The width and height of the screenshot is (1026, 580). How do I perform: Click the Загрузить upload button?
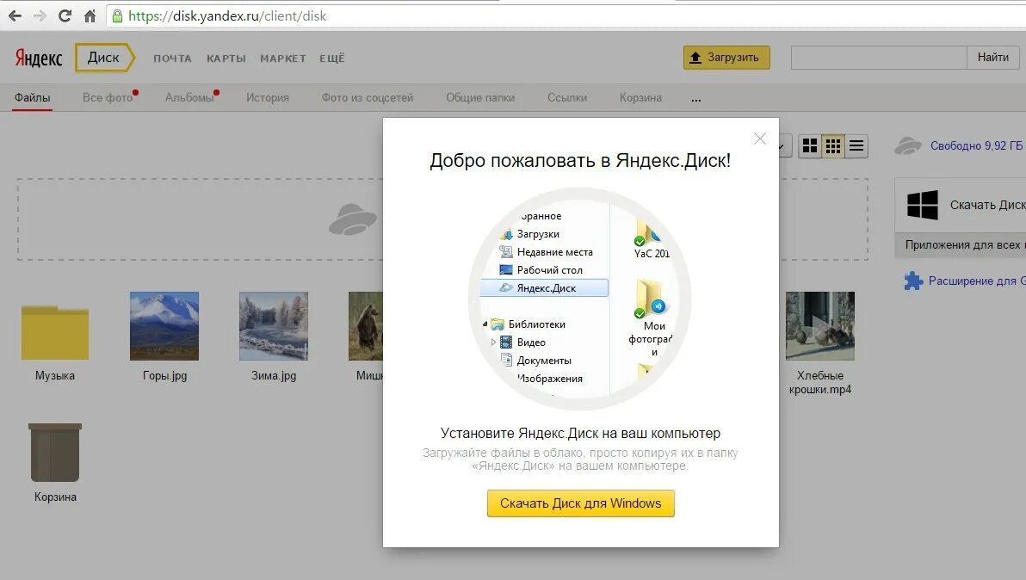click(x=726, y=58)
